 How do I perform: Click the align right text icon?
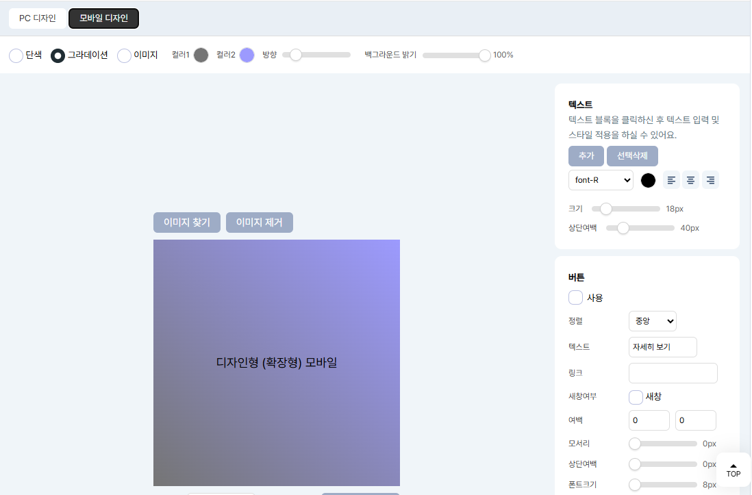(710, 180)
